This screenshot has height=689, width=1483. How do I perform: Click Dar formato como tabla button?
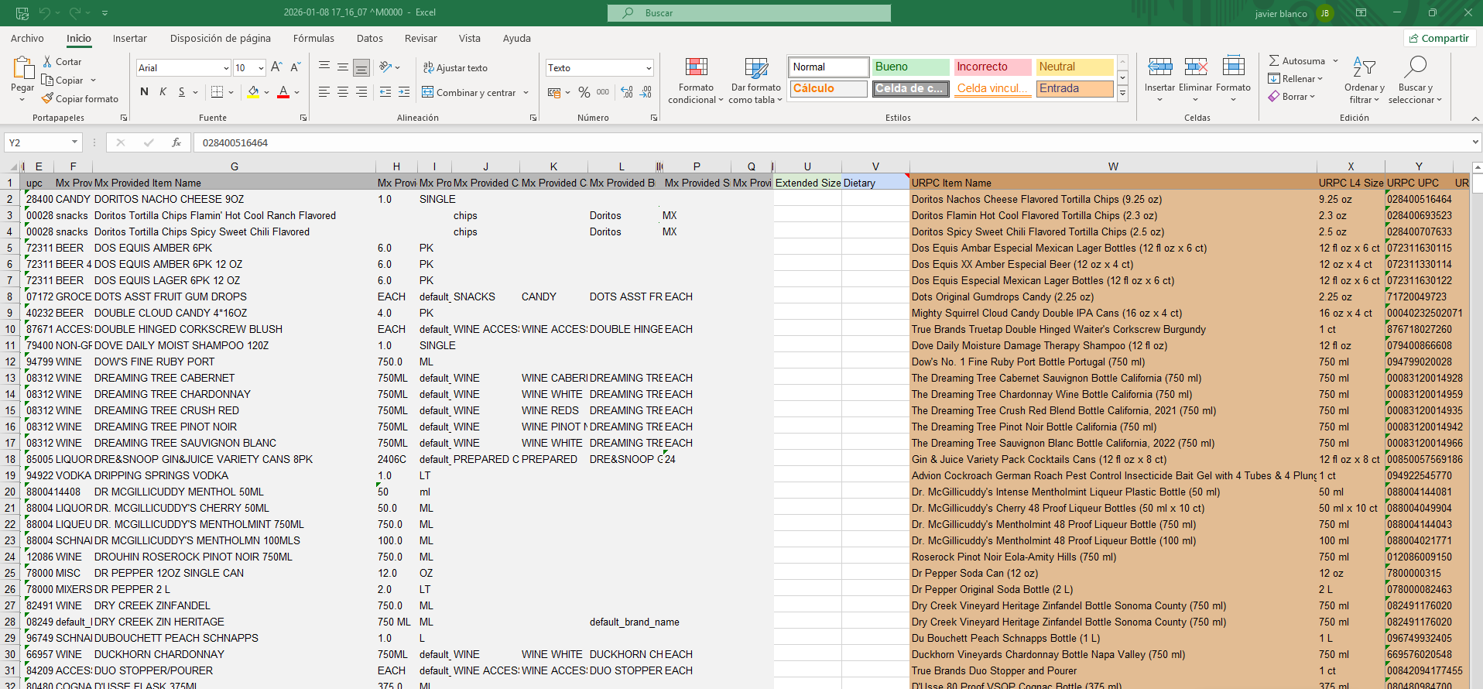coord(755,80)
